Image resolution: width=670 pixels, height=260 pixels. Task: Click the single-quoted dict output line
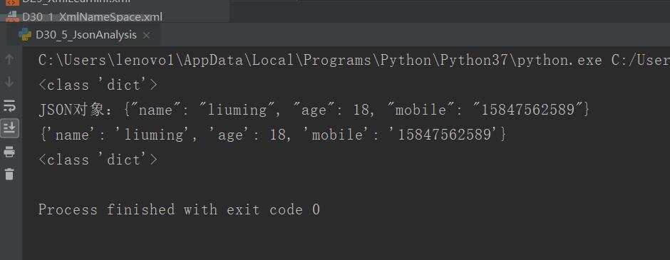[x=272, y=135]
